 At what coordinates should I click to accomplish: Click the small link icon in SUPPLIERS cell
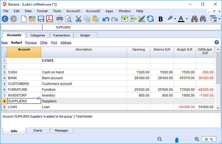point(38,98)
